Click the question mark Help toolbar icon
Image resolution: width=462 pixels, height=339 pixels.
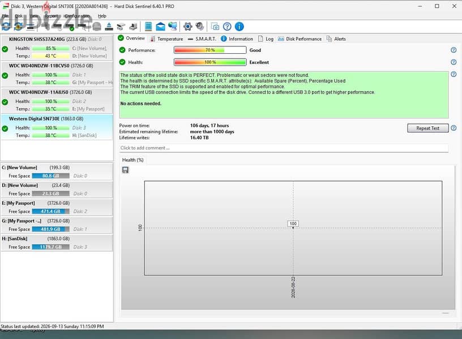click(x=227, y=27)
